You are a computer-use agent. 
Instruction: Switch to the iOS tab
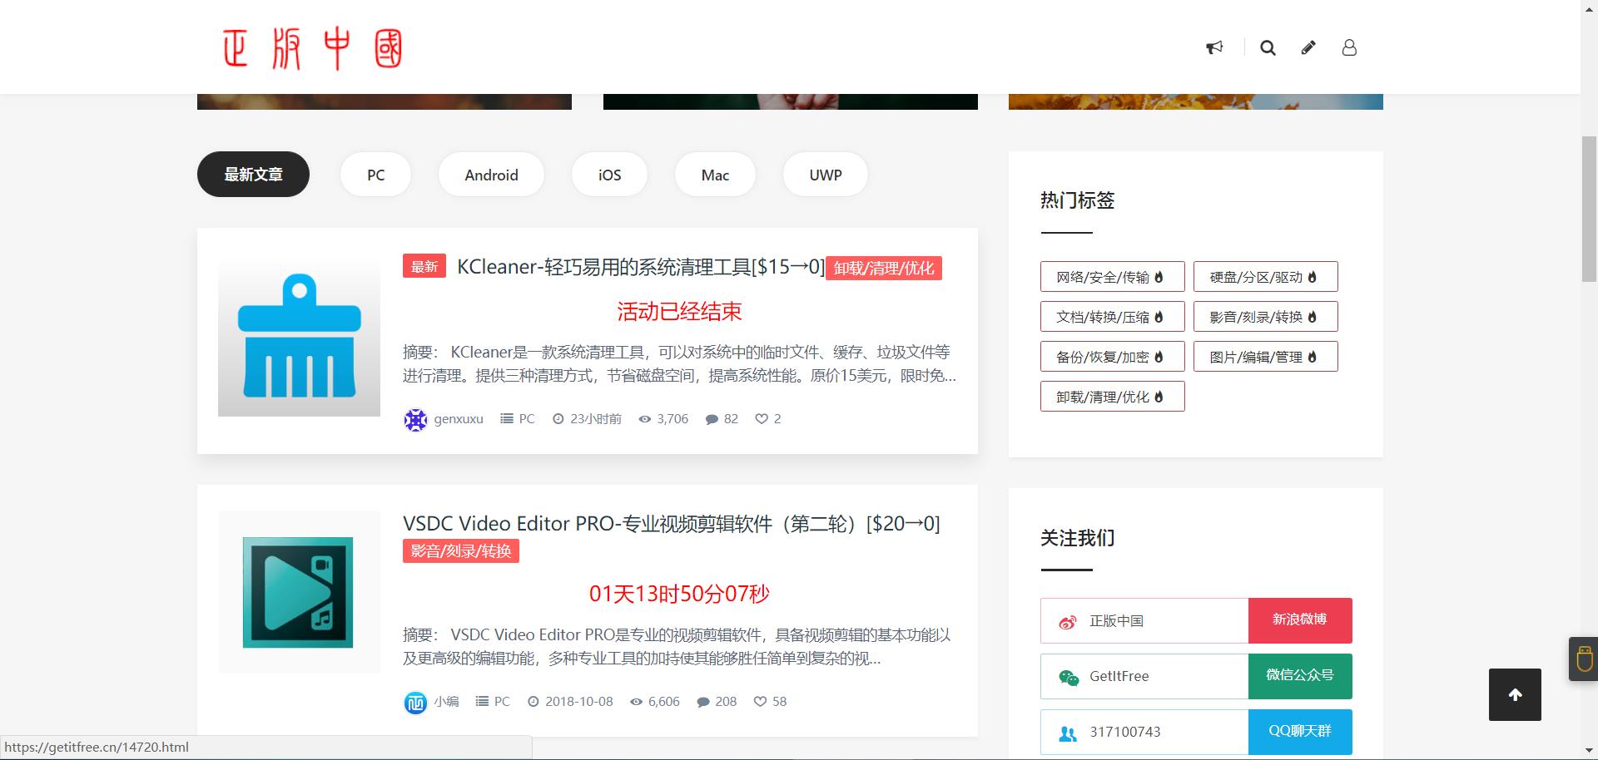[x=609, y=175]
